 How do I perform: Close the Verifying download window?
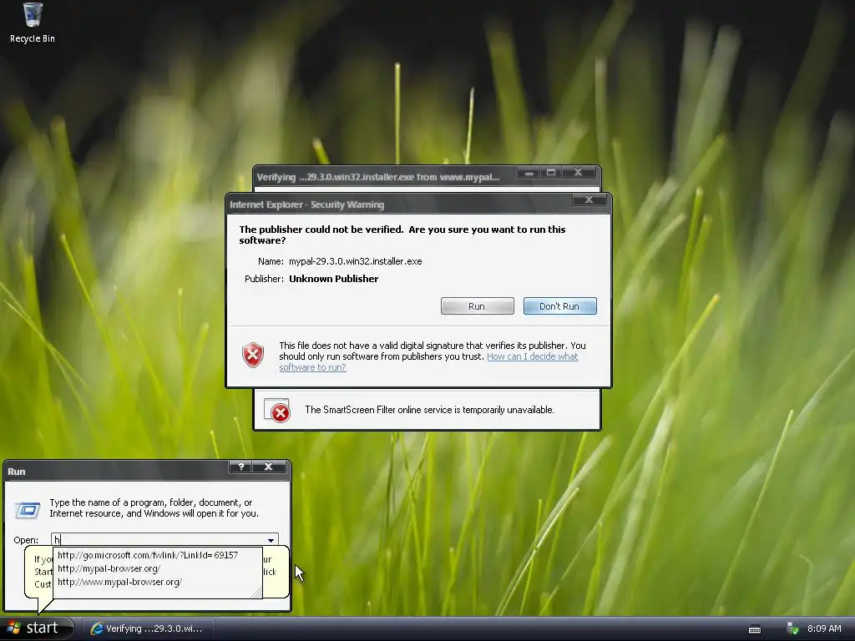pyautogui.click(x=578, y=173)
